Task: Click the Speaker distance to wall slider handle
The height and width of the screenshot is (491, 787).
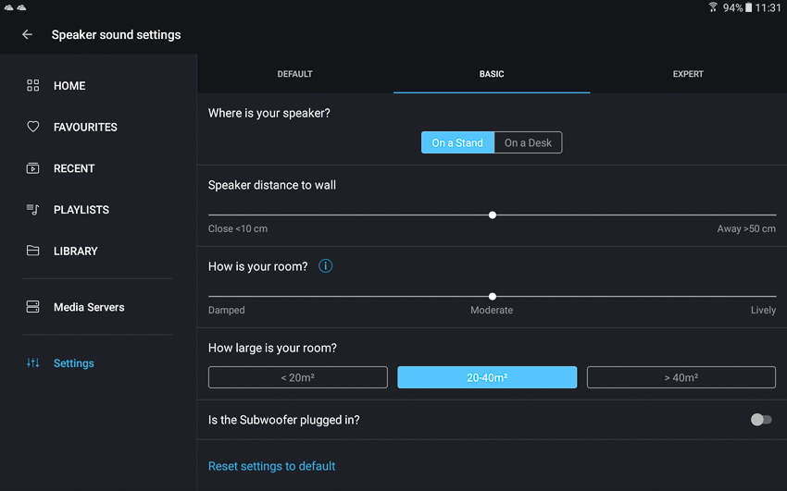Action: tap(493, 215)
